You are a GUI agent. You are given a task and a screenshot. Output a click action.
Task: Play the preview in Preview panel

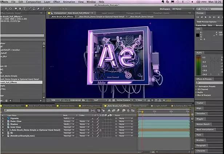[205, 17]
